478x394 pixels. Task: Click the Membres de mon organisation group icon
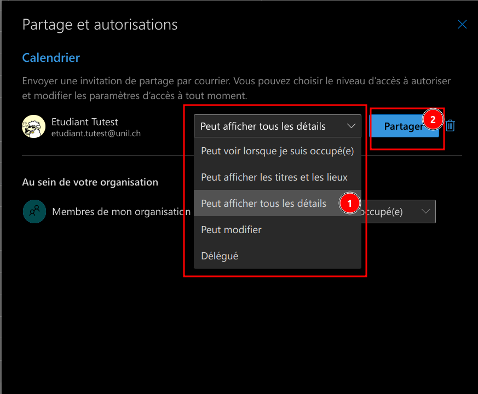(34, 211)
